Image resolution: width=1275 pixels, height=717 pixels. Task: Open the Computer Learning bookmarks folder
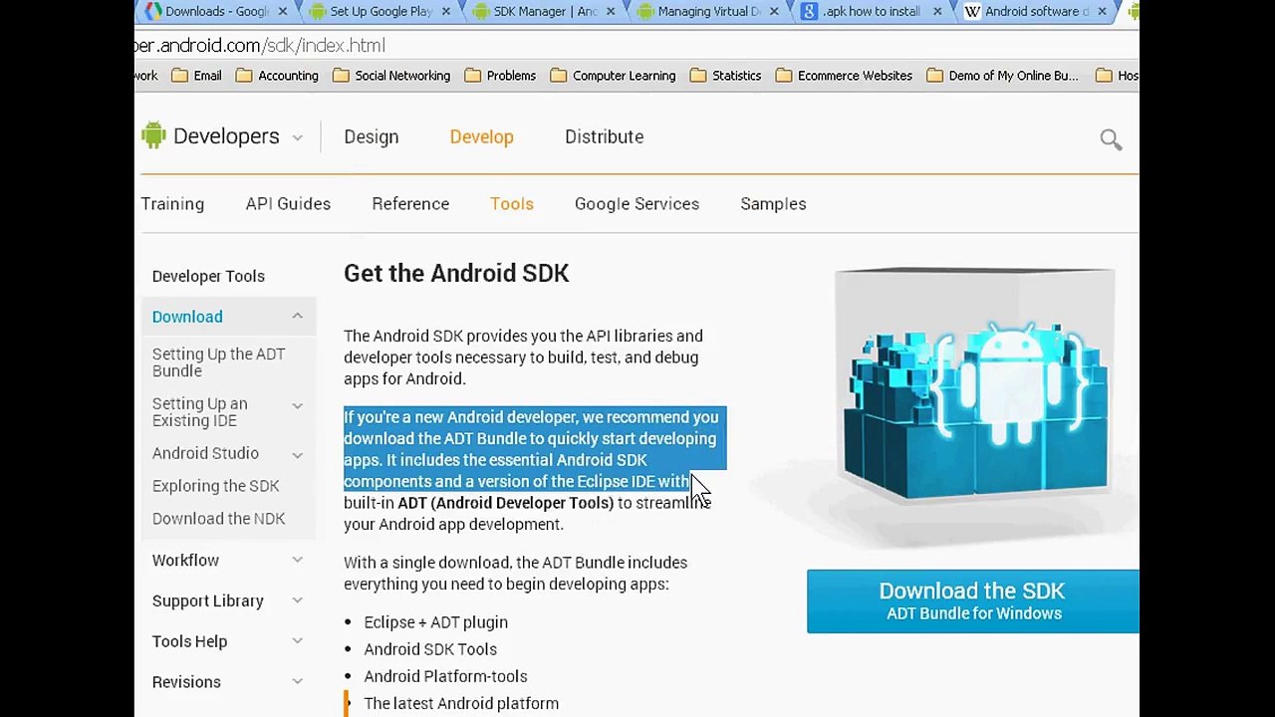pyautogui.click(x=613, y=76)
